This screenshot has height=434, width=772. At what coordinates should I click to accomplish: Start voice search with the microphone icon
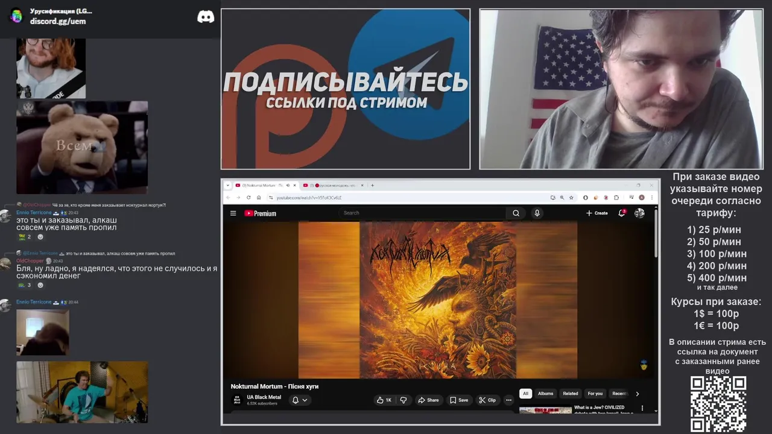(x=537, y=213)
